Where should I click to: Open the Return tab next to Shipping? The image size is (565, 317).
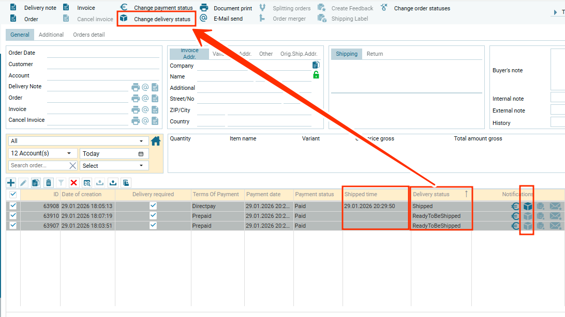[x=375, y=54]
